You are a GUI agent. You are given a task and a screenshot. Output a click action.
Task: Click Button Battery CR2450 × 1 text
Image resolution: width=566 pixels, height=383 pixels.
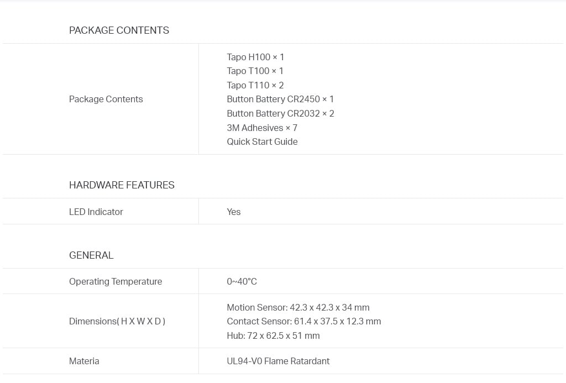click(x=280, y=99)
